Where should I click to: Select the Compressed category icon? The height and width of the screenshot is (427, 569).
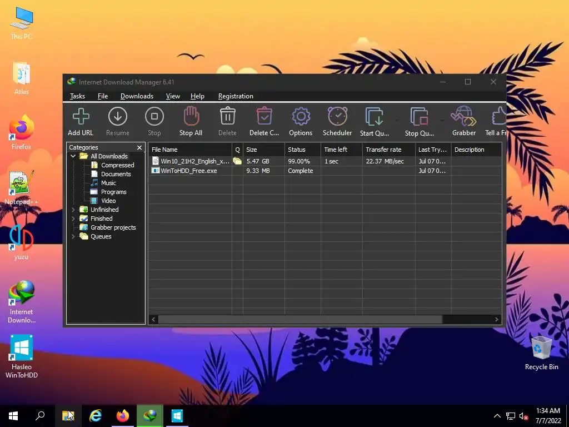pyautogui.click(x=94, y=165)
